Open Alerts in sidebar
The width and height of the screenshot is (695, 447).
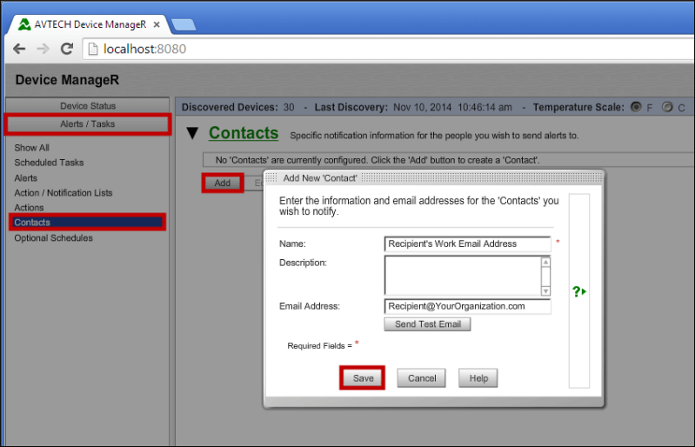(26, 178)
